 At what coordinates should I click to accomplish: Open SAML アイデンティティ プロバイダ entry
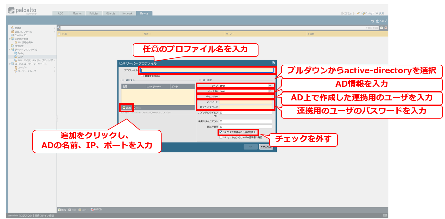35,60
